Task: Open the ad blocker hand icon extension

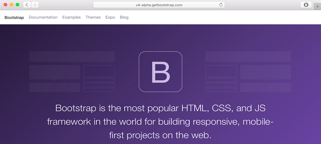Action: (x=306, y=5)
